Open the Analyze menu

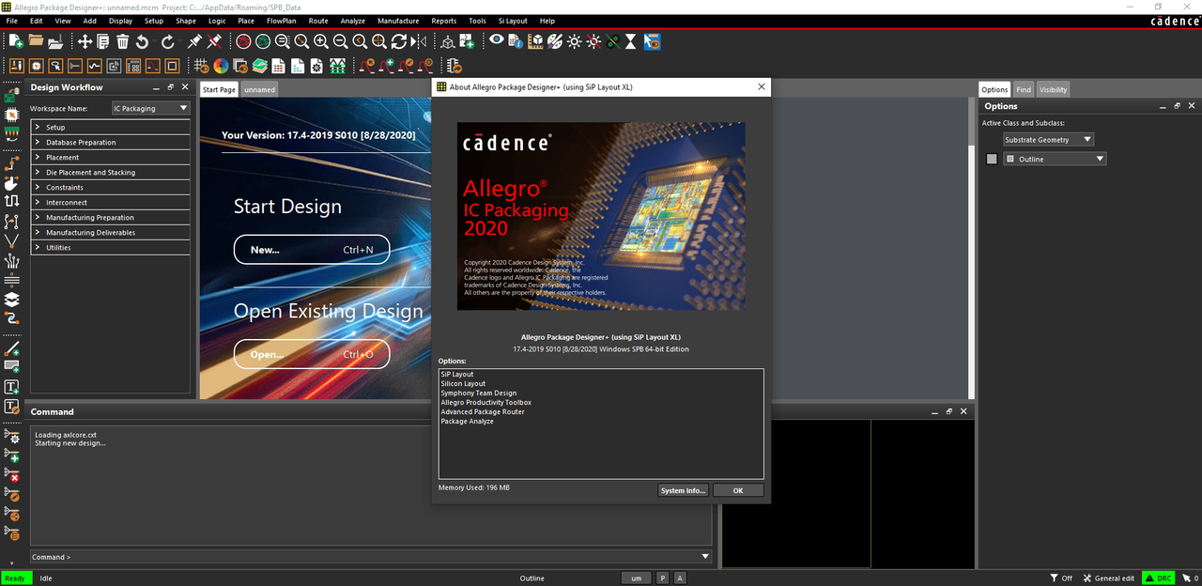353,21
